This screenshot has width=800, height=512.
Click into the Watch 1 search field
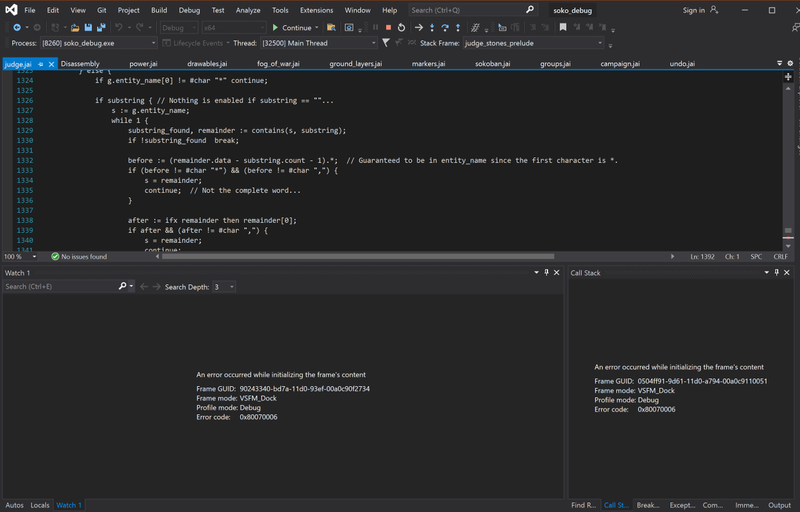click(59, 286)
